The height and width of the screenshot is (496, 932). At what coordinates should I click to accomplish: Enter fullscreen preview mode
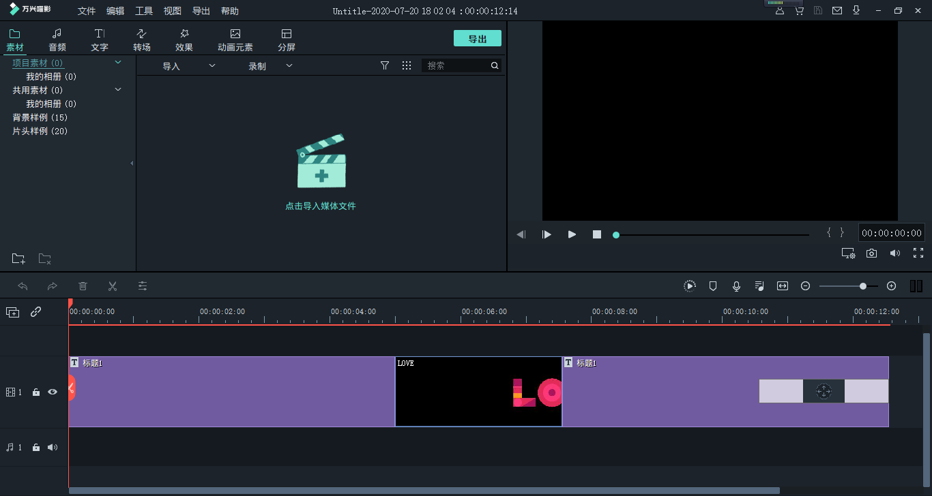pos(918,253)
